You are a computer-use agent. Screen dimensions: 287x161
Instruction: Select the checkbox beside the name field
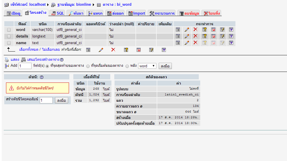(9, 43)
